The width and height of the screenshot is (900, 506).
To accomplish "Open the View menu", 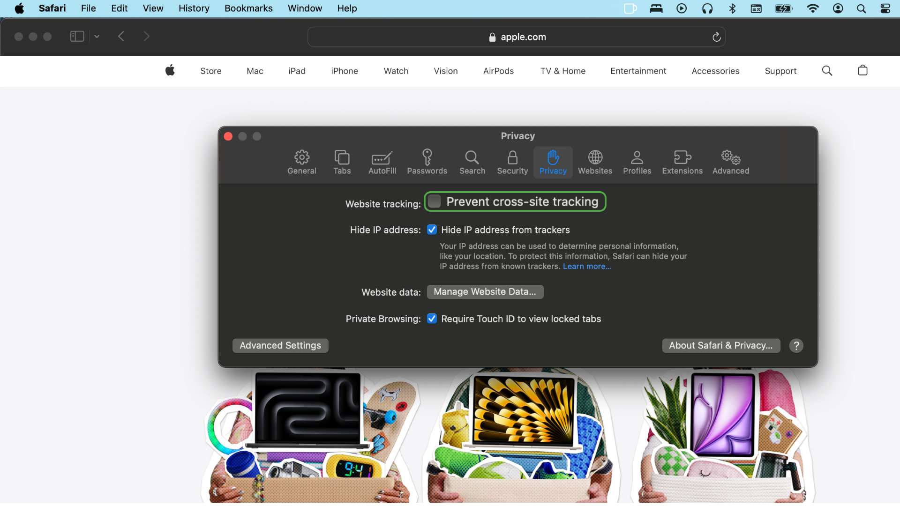I will (153, 8).
